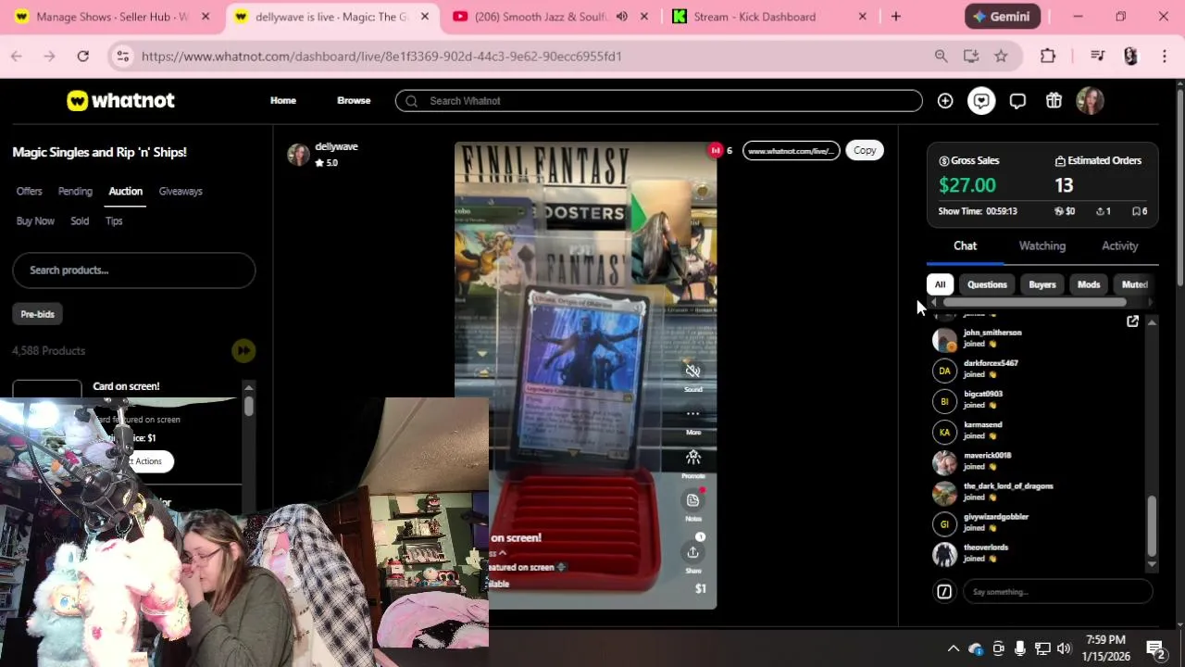Screen dimensions: 1185x667
Task: Click the highlighted heart chat bubble icon
Action: [981, 101]
